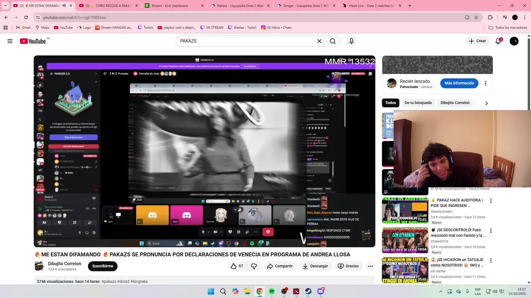Open the Dibujito Correlon channel avatar
531x298 pixels.
coord(39,266)
